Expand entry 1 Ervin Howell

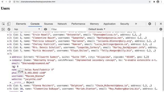(8, 35)
